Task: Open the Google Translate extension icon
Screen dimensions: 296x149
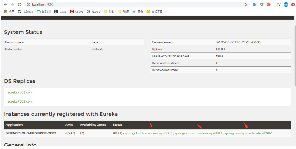Action: click(x=254, y=4)
